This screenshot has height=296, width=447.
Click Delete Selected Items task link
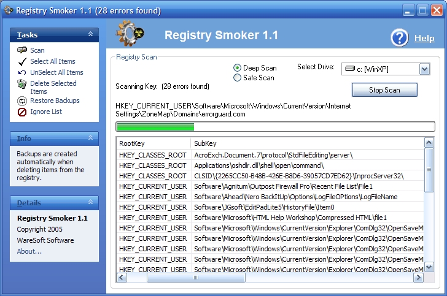(x=53, y=88)
